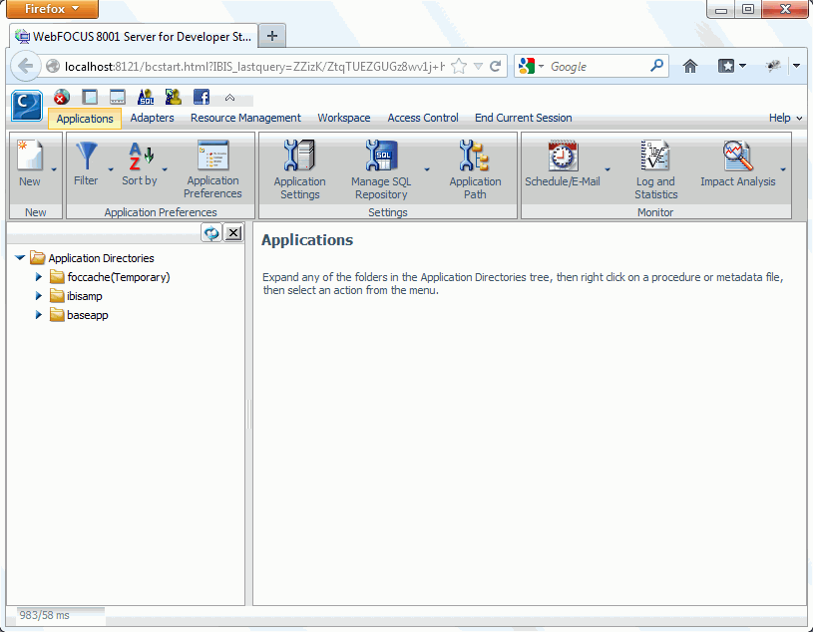Open Application Path configuration

475,169
